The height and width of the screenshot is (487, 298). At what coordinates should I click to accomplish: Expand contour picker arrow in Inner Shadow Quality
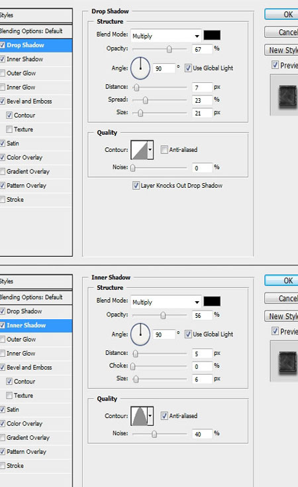(150, 416)
